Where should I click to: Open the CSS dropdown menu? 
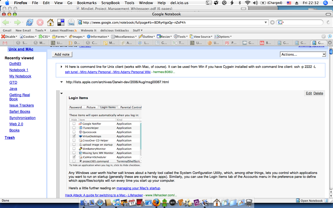pos(44,37)
